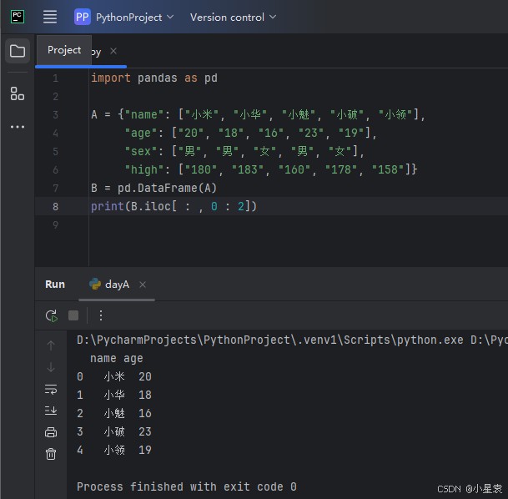This screenshot has height=499, width=508.
Task: Print the console output
Action: 51,432
